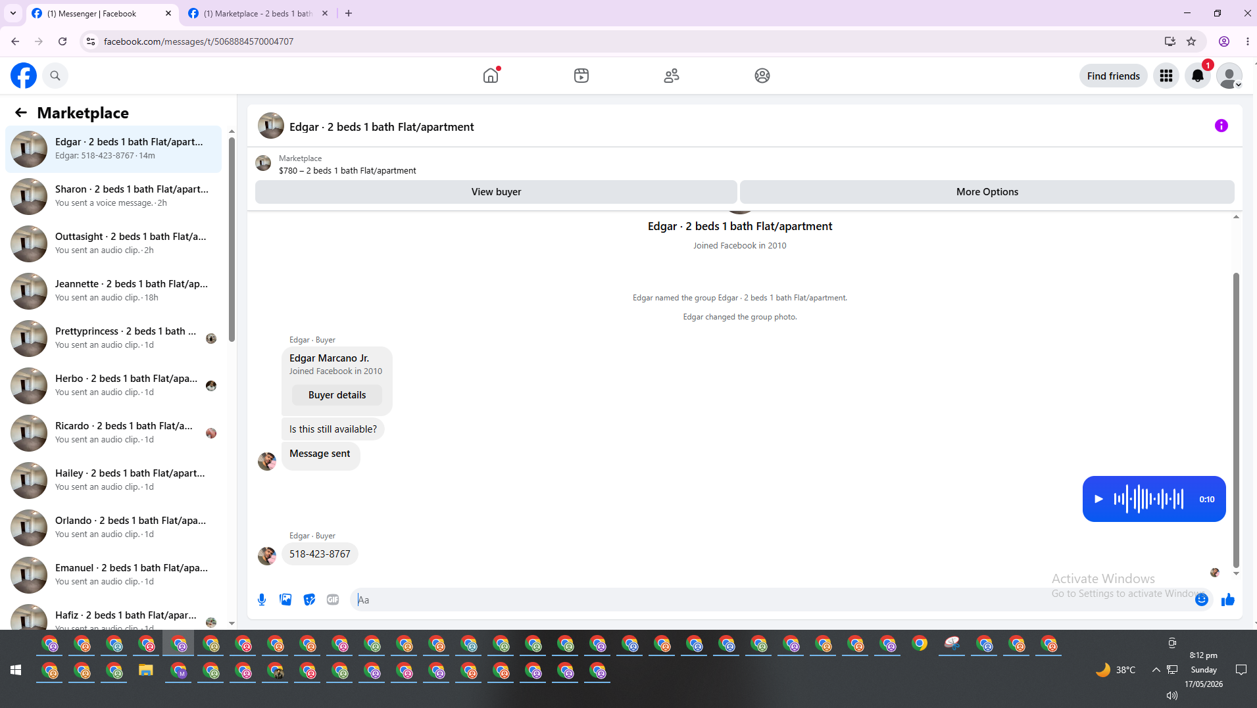Switch to the Messenger | Facebook tab
The image size is (1257, 708).
coord(103,13)
